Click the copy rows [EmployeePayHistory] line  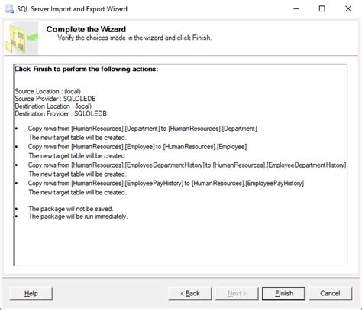pos(166,183)
